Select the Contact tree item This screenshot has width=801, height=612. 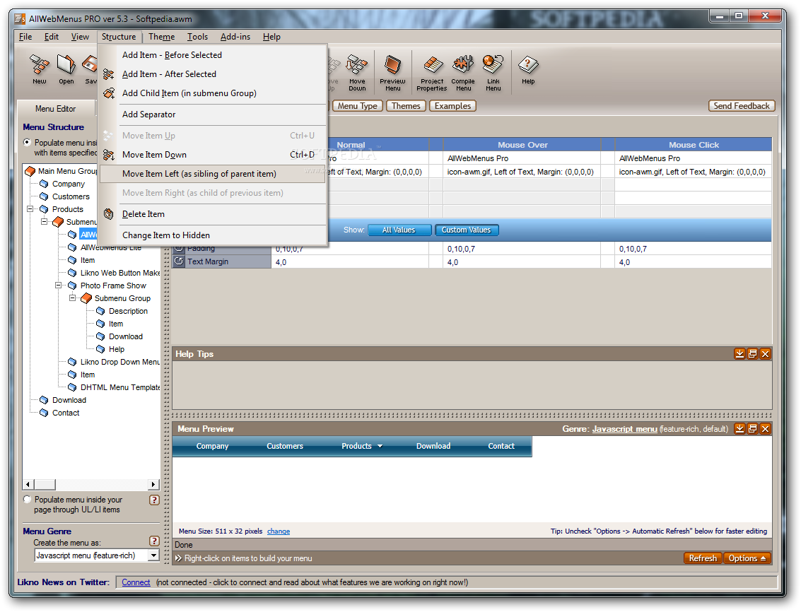pyautogui.click(x=66, y=413)
